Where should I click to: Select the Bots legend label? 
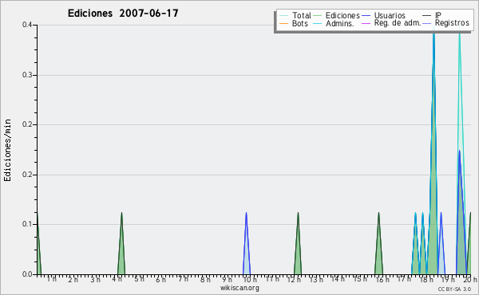pyautogui.click(x=300, y=23)
